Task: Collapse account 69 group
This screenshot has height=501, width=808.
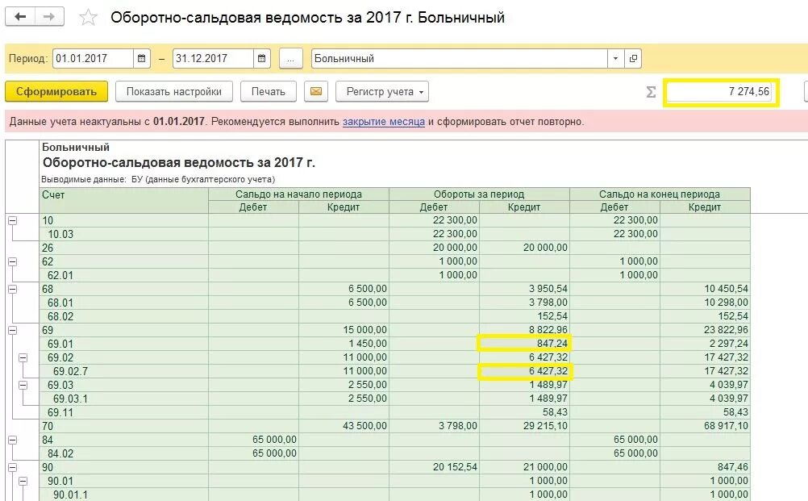Action: click(12, 331)
